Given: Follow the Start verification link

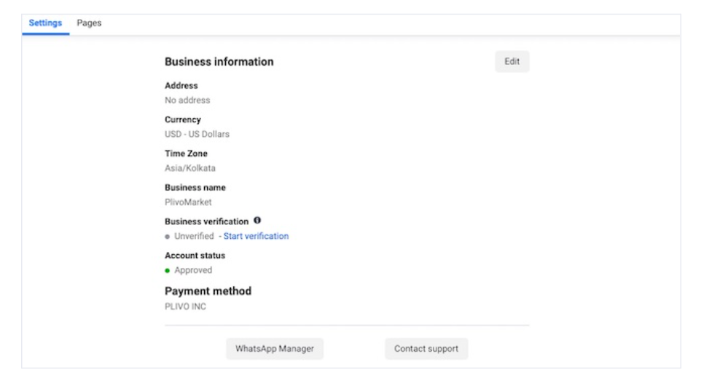Looking at the screenshot, I should [256, 236].
